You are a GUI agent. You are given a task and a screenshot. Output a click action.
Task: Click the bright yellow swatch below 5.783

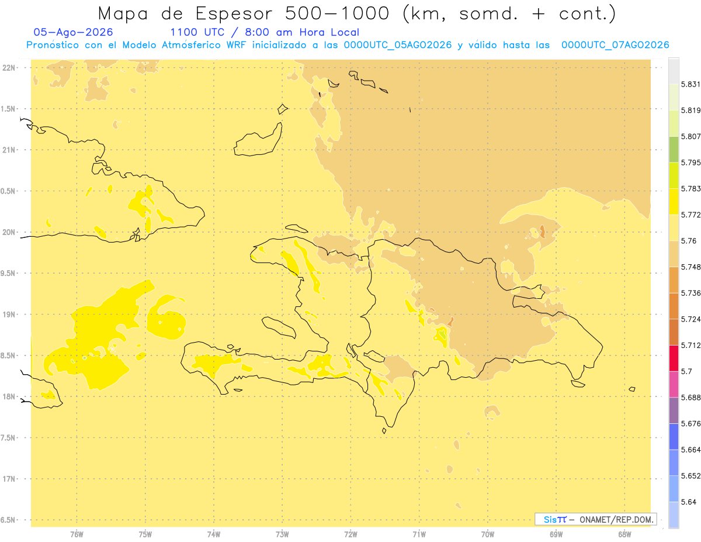tap(674, 201)
